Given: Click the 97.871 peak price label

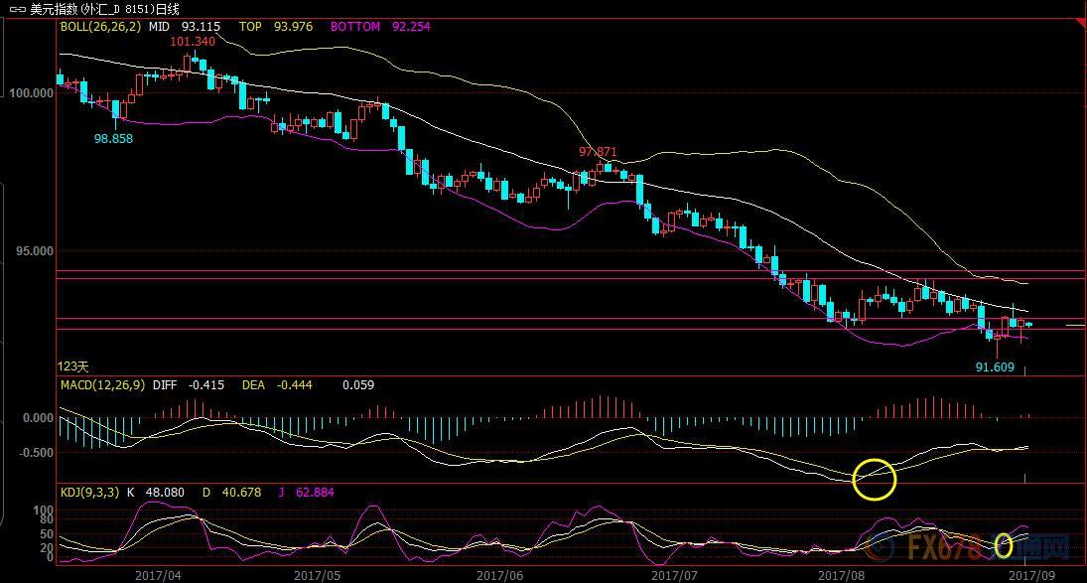Looking at the screenshot, I should pyautogui.click(x=598, y=152).
